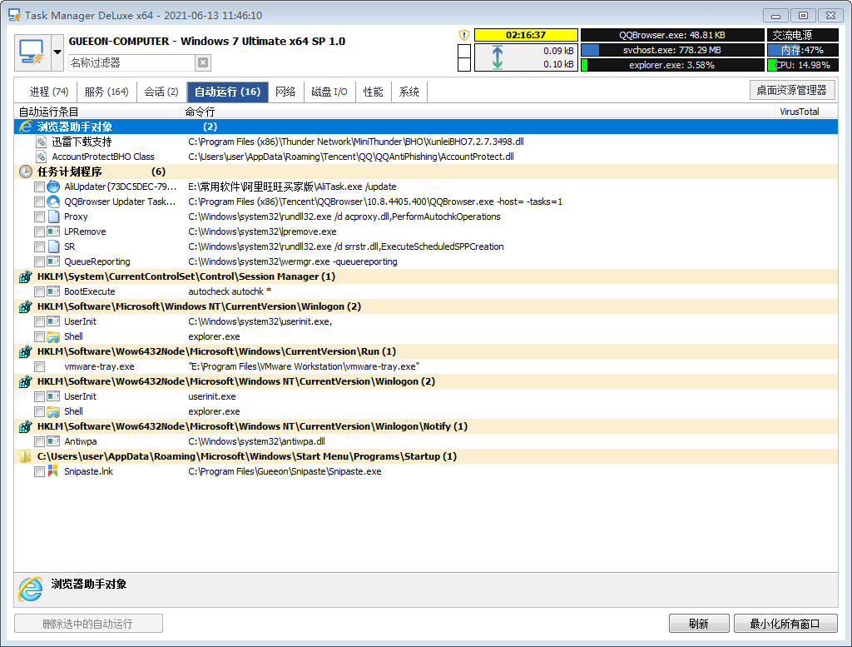The width and height of the screenshot is (852, 647).
Task: Click registry icon of Session Manager group
Action: (26, 276)
